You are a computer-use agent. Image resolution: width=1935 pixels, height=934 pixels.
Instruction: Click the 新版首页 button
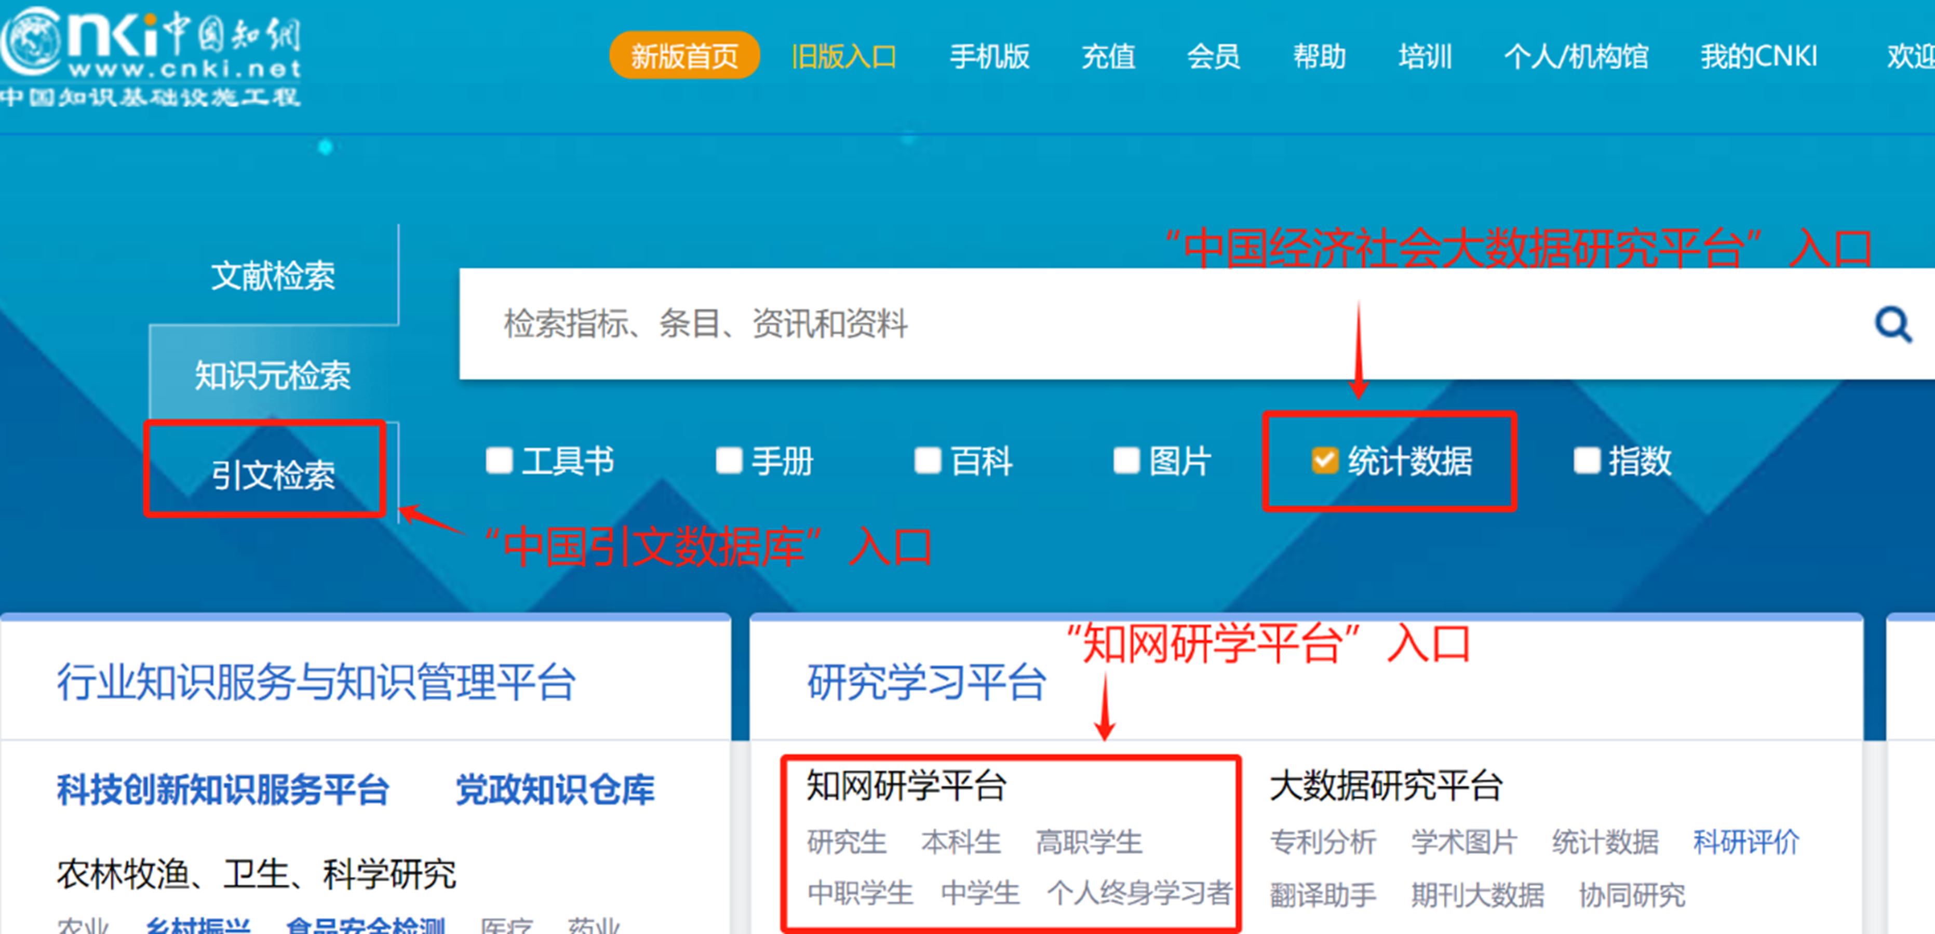click(x=684, y=56)
